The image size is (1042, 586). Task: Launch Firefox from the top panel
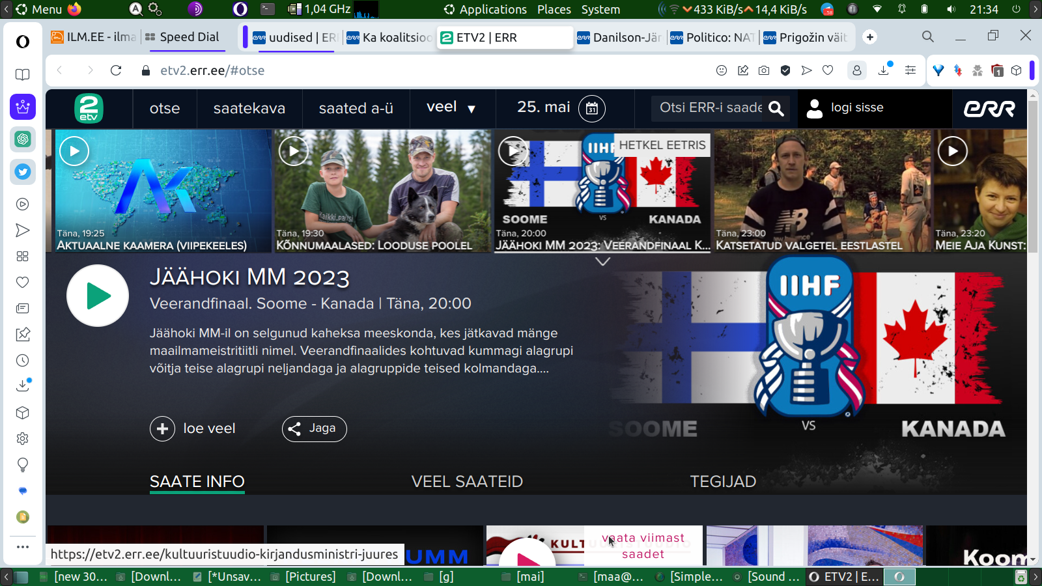pyautogui.click(x=75, y=9)
